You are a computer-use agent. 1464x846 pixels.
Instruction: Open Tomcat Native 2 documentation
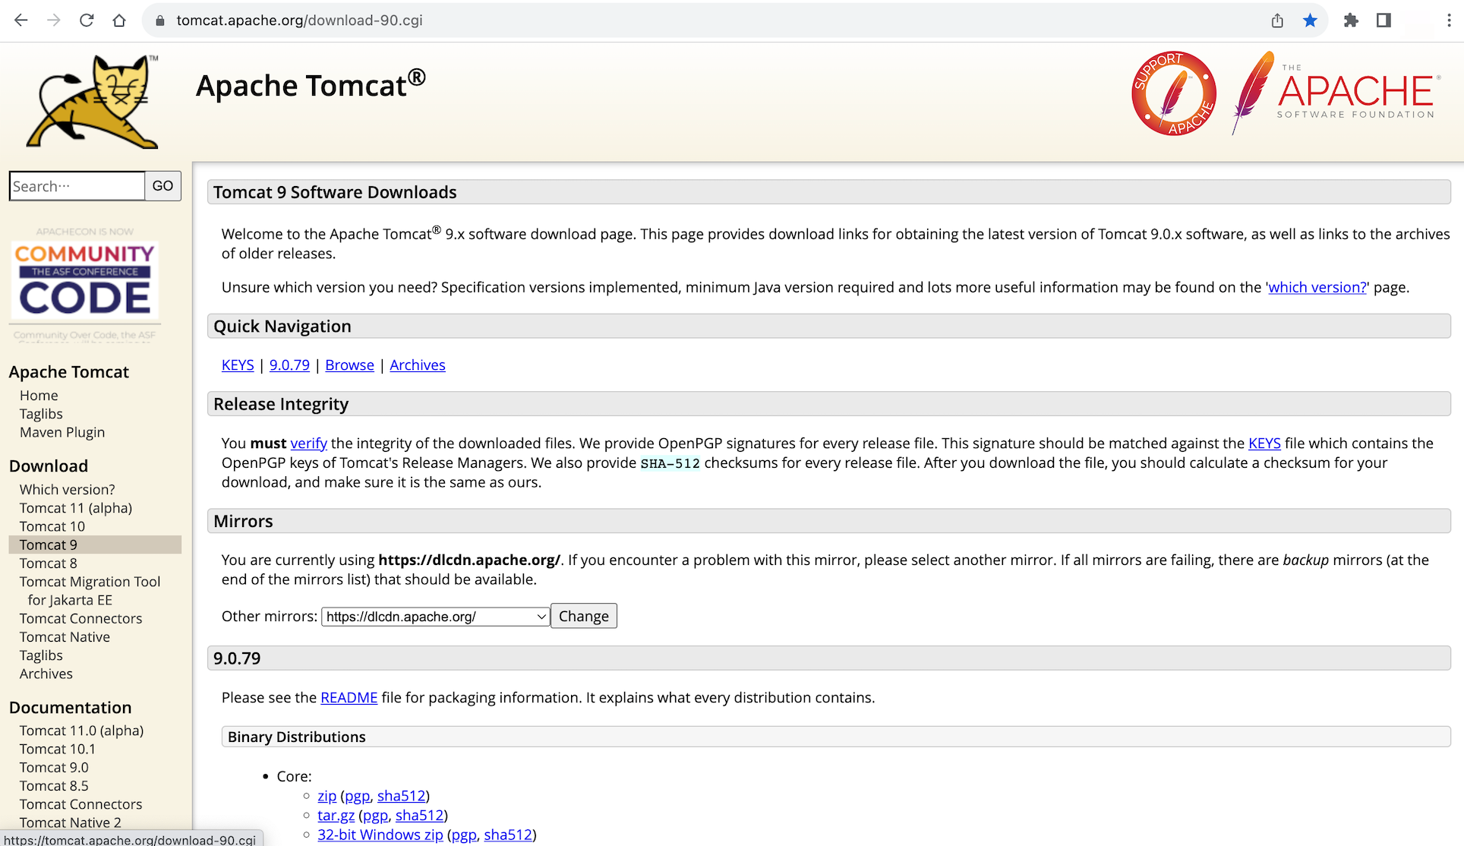pos(71,822)
